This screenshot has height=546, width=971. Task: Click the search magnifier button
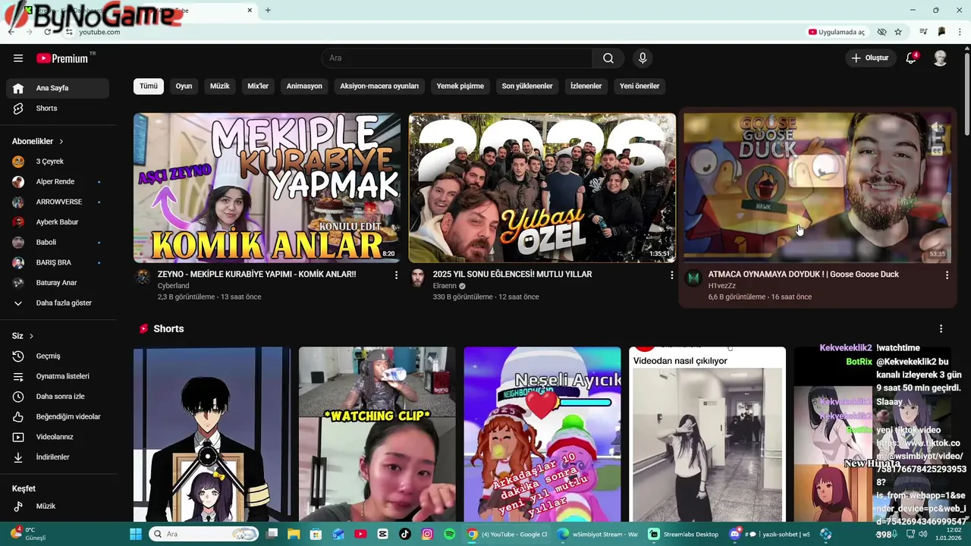(608, 58)
